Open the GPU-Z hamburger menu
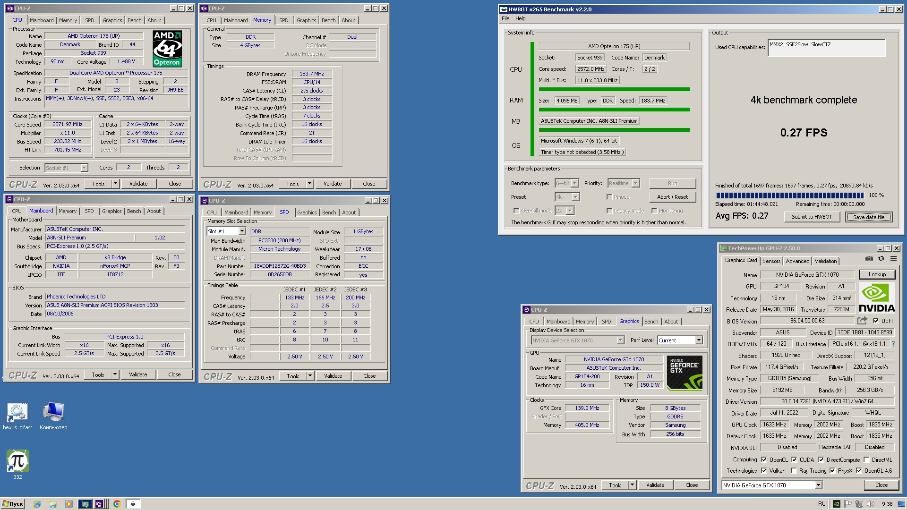This screenshot has height=510, width=907. pyautogui.click(x=893, y=259)
